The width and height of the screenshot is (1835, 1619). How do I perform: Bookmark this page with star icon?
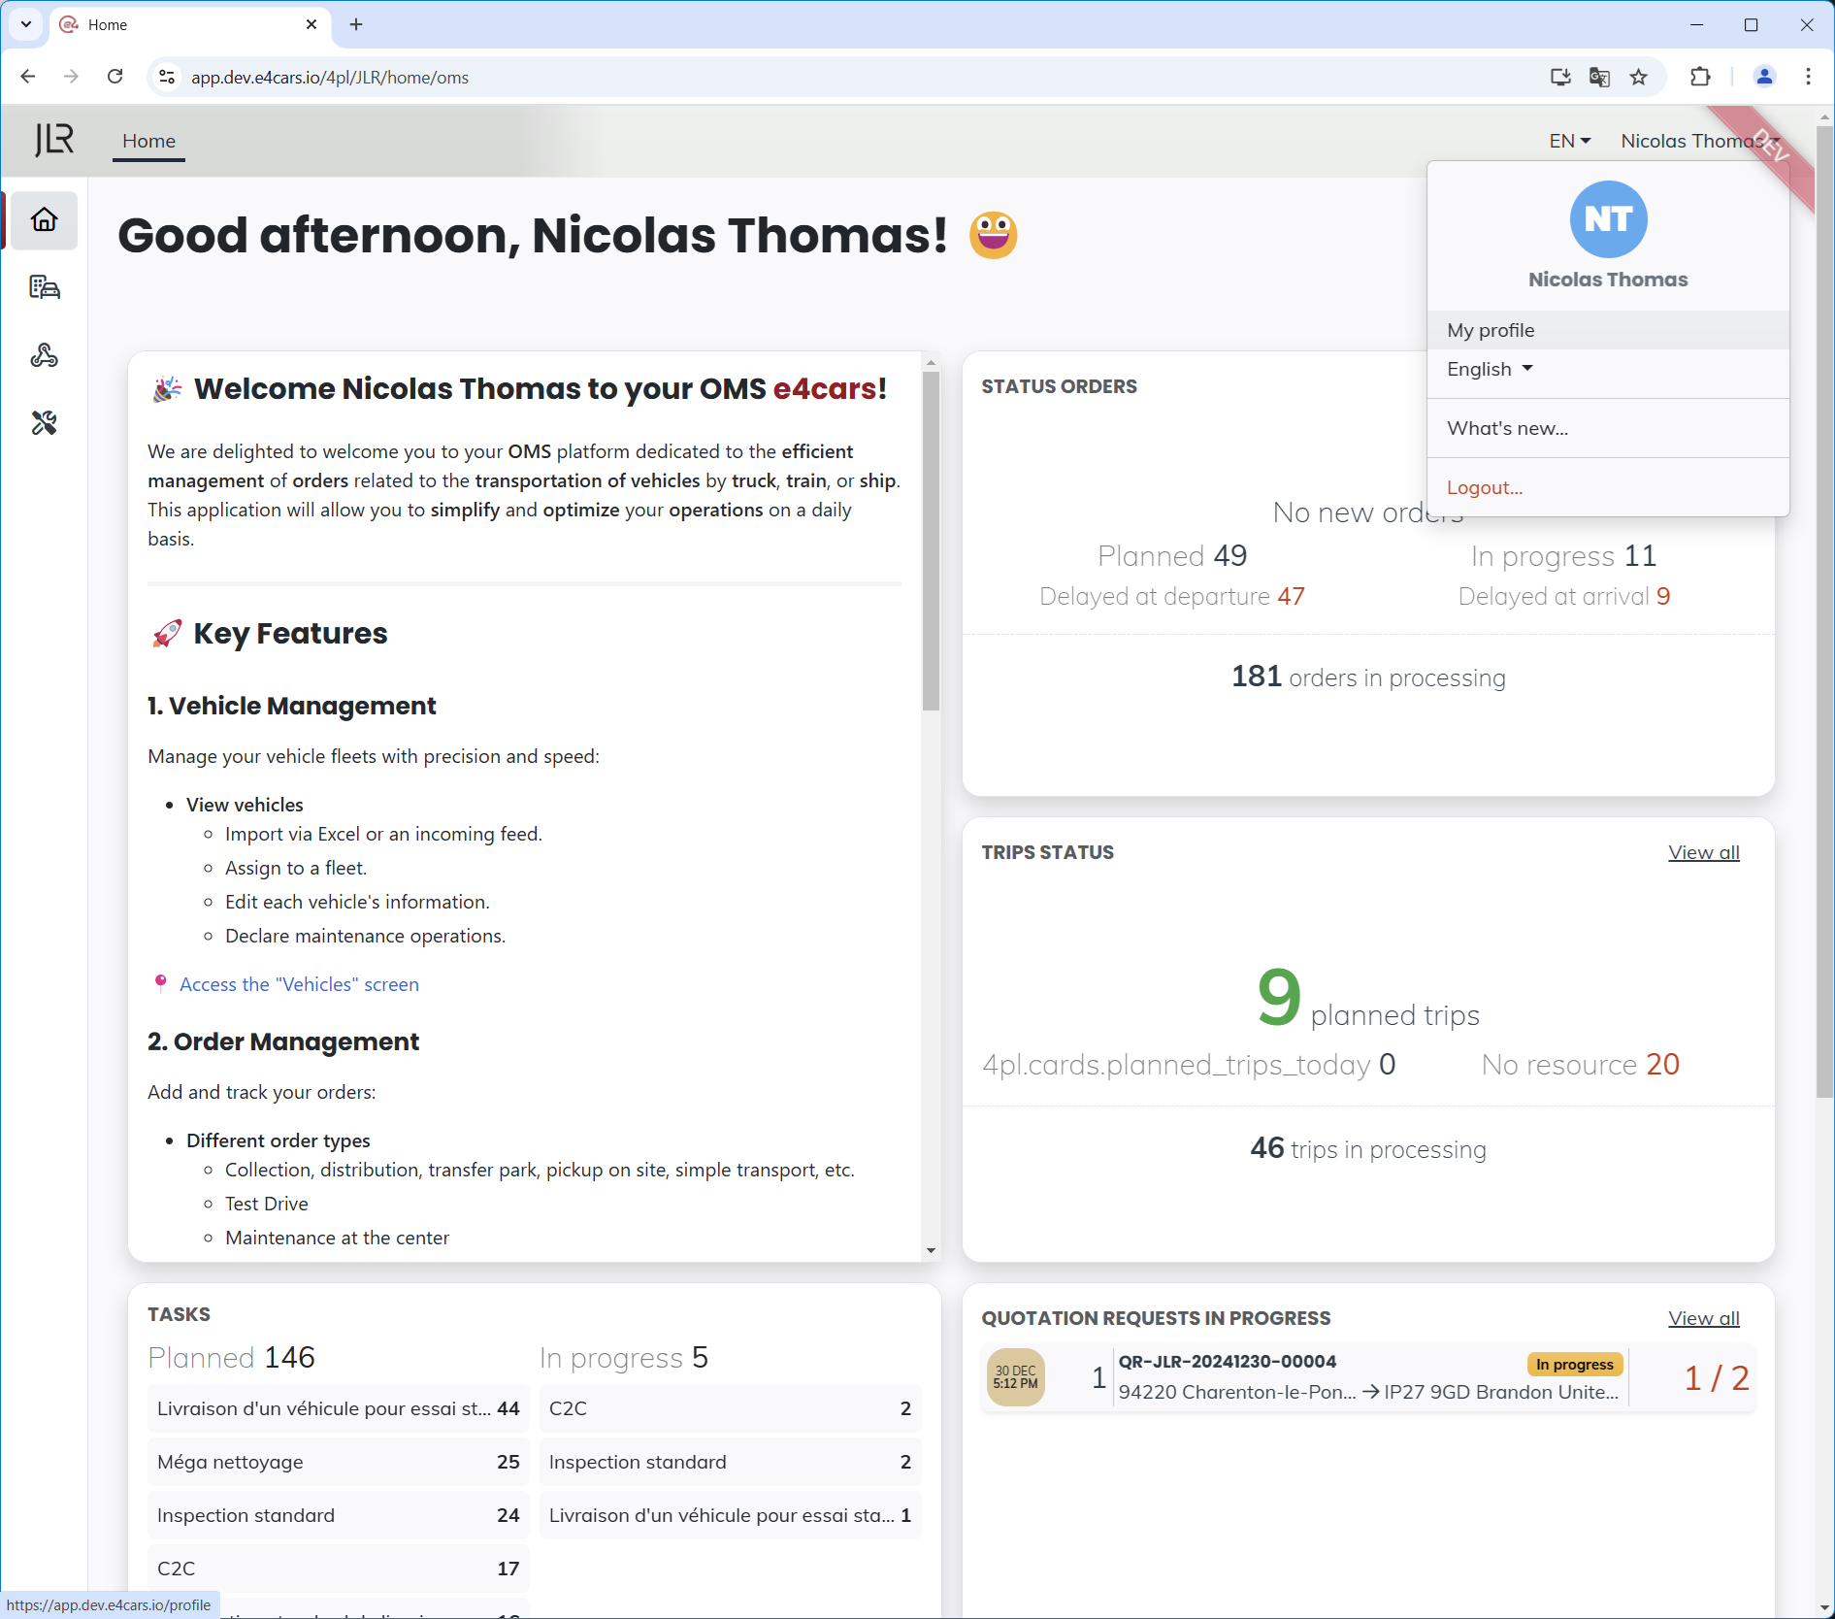click(1639, 78)
